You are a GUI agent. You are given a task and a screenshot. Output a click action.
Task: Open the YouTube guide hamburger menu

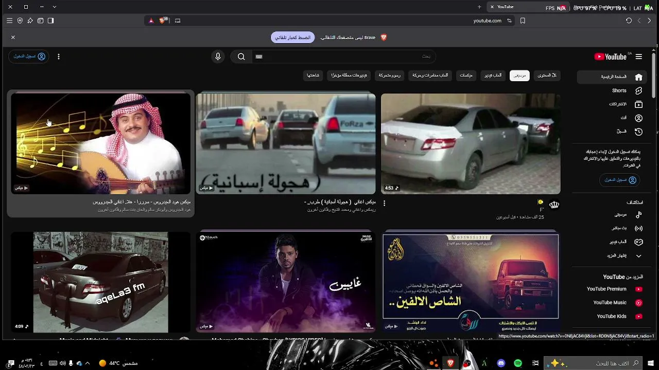(639, 57)
